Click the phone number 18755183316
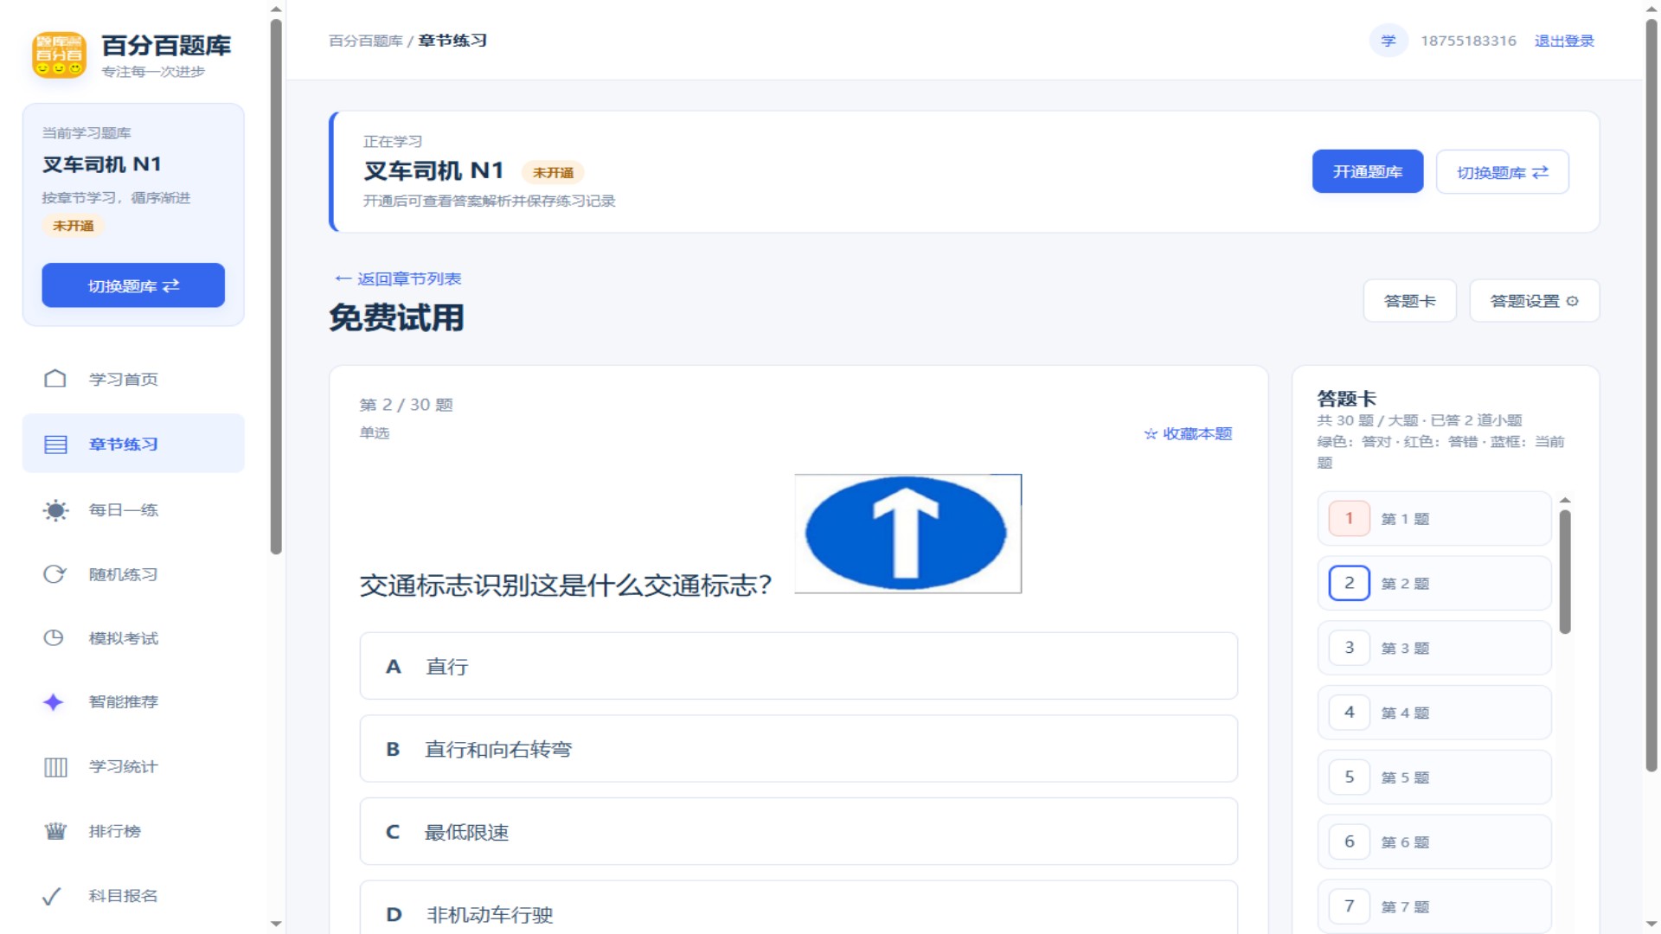1661x934 pixels. [1468, 41]
